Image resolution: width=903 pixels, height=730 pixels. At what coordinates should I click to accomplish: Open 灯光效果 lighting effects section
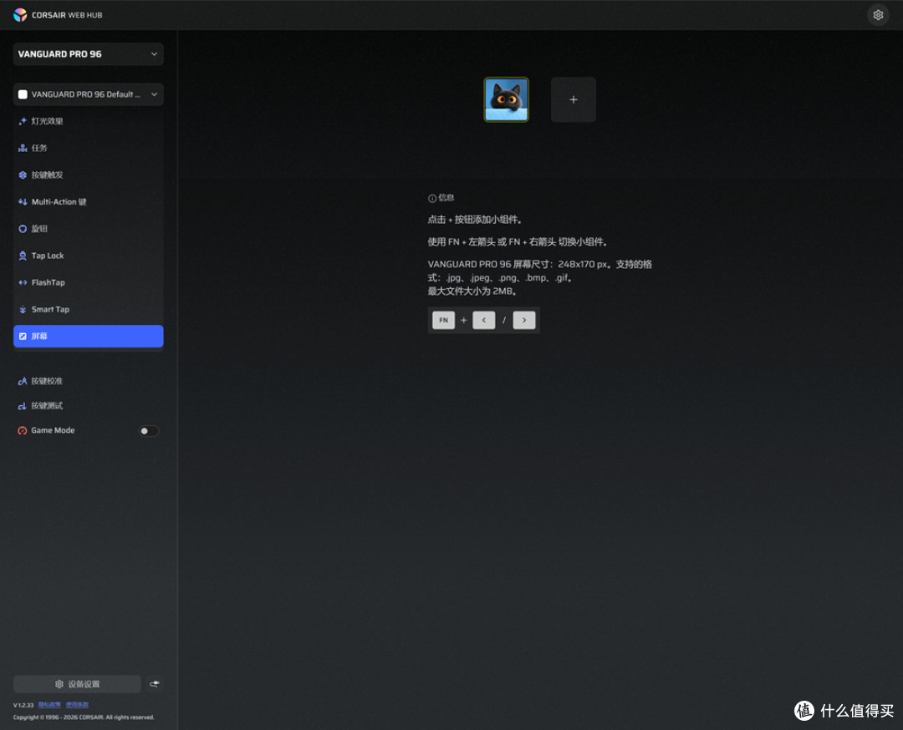click(88, 121)
